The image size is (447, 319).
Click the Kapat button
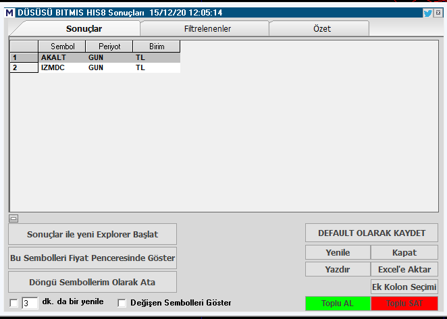coord(404,253)
